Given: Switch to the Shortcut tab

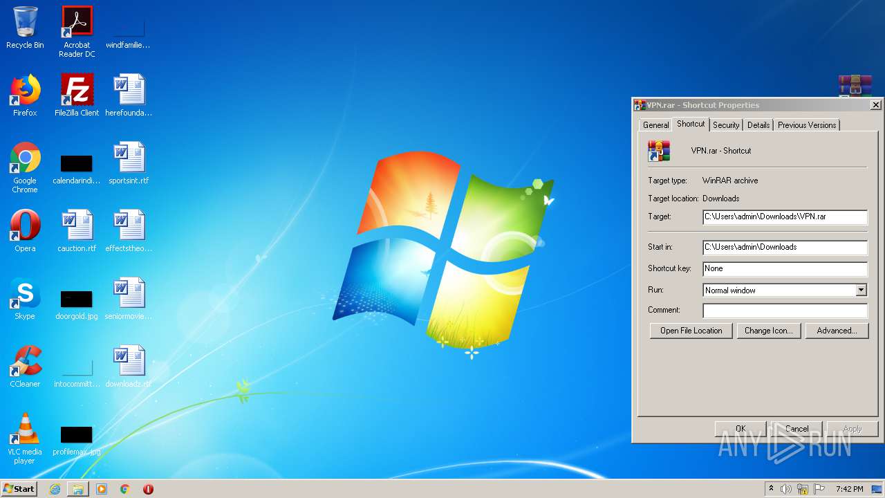Looking at the screenshot, I should click(x=691, y=124).
